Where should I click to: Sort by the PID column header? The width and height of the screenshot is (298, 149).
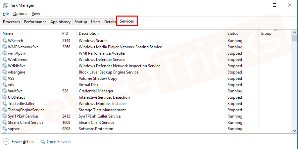[x=69, y=33]
